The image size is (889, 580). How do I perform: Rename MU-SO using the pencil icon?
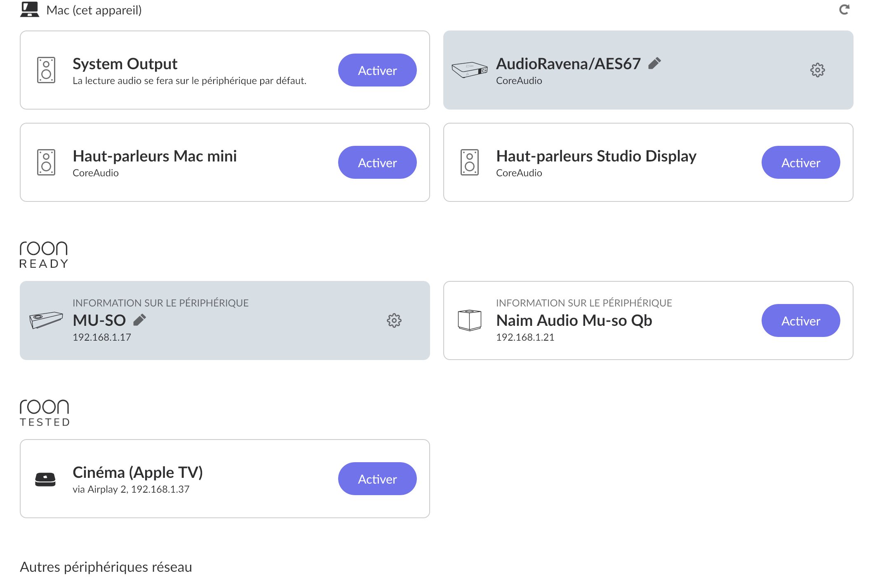point(140,320)
